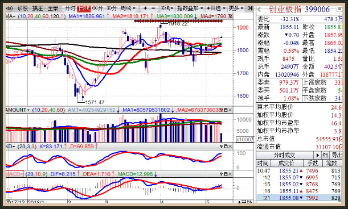Zoom in chart with plus button
348x209 pixels.
[145, 9]
